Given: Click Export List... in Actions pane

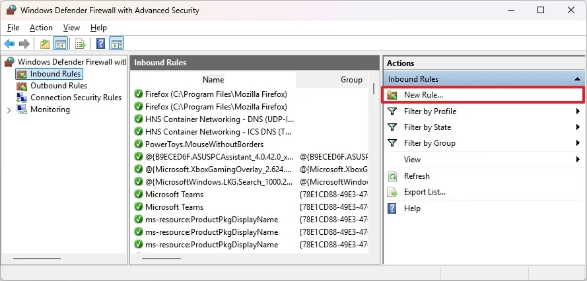Looking at the screenshot, I should click(x=425, y=193).
